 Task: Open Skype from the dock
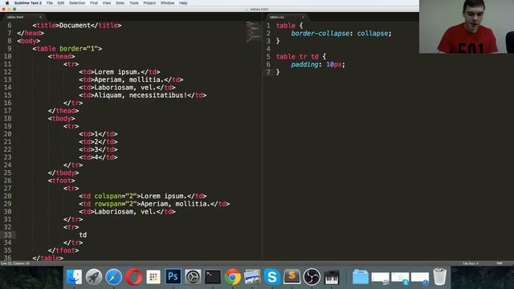pos(272,277)
